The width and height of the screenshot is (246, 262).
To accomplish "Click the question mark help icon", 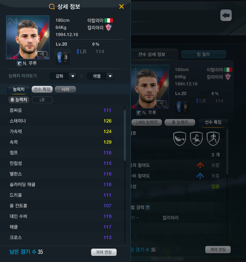I will point(148,208).
